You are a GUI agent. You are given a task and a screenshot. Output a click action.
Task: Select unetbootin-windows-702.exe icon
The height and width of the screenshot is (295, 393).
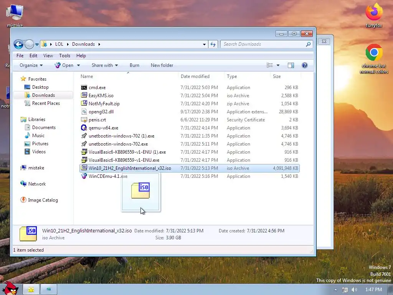point(84,144)
